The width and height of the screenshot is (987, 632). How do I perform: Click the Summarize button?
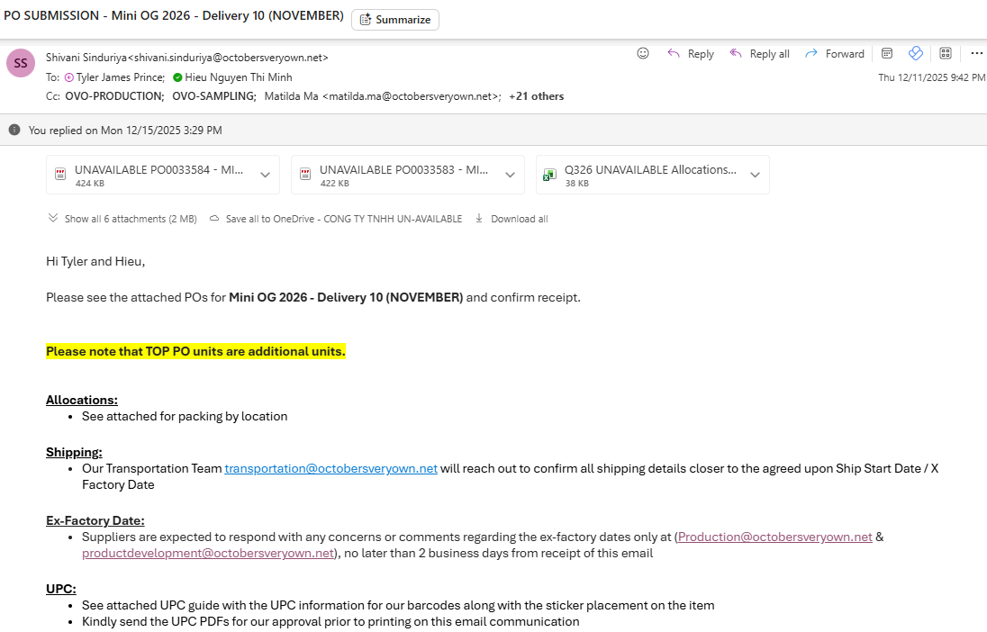tap(395, 20)
